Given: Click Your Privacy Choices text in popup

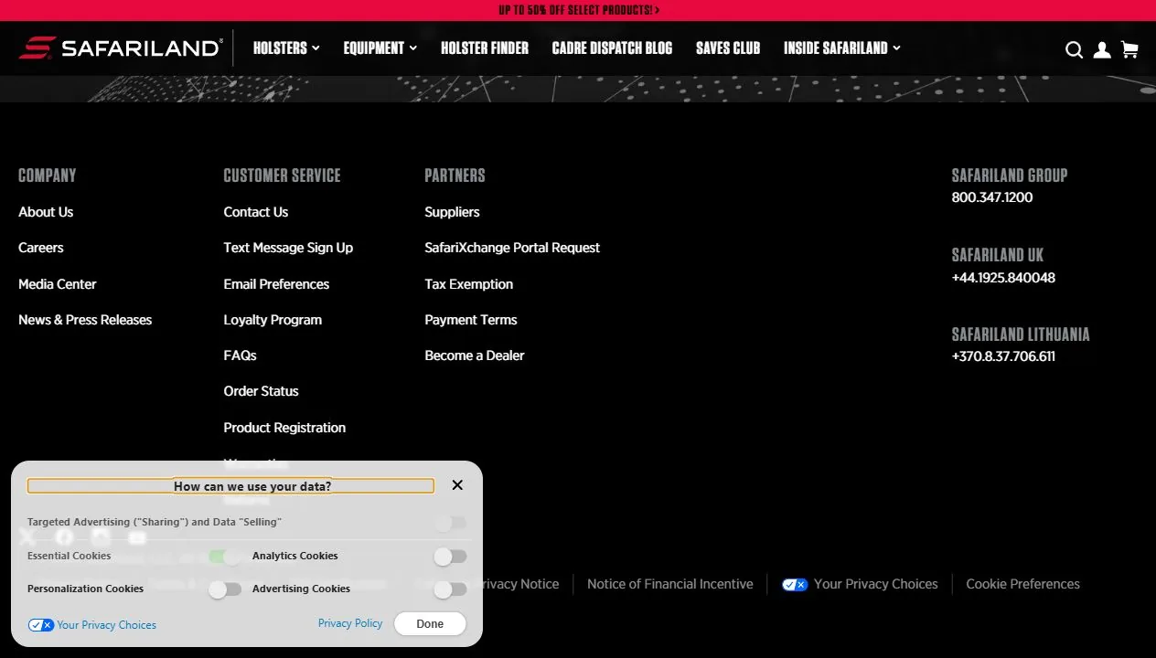Looking at the screenshot, I should click(106, 625).
